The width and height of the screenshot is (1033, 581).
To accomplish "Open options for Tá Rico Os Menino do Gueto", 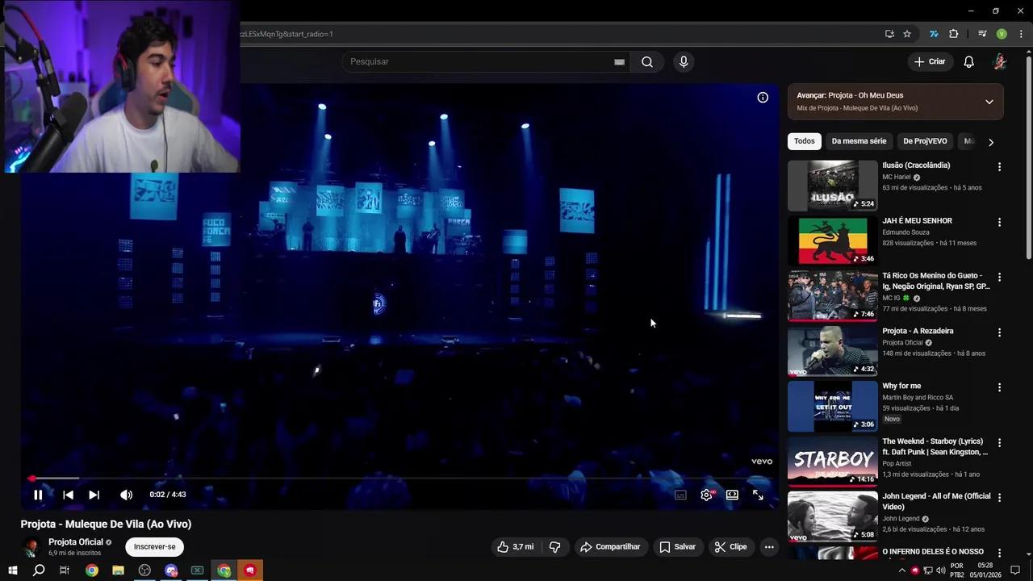I will coord(999,278).
